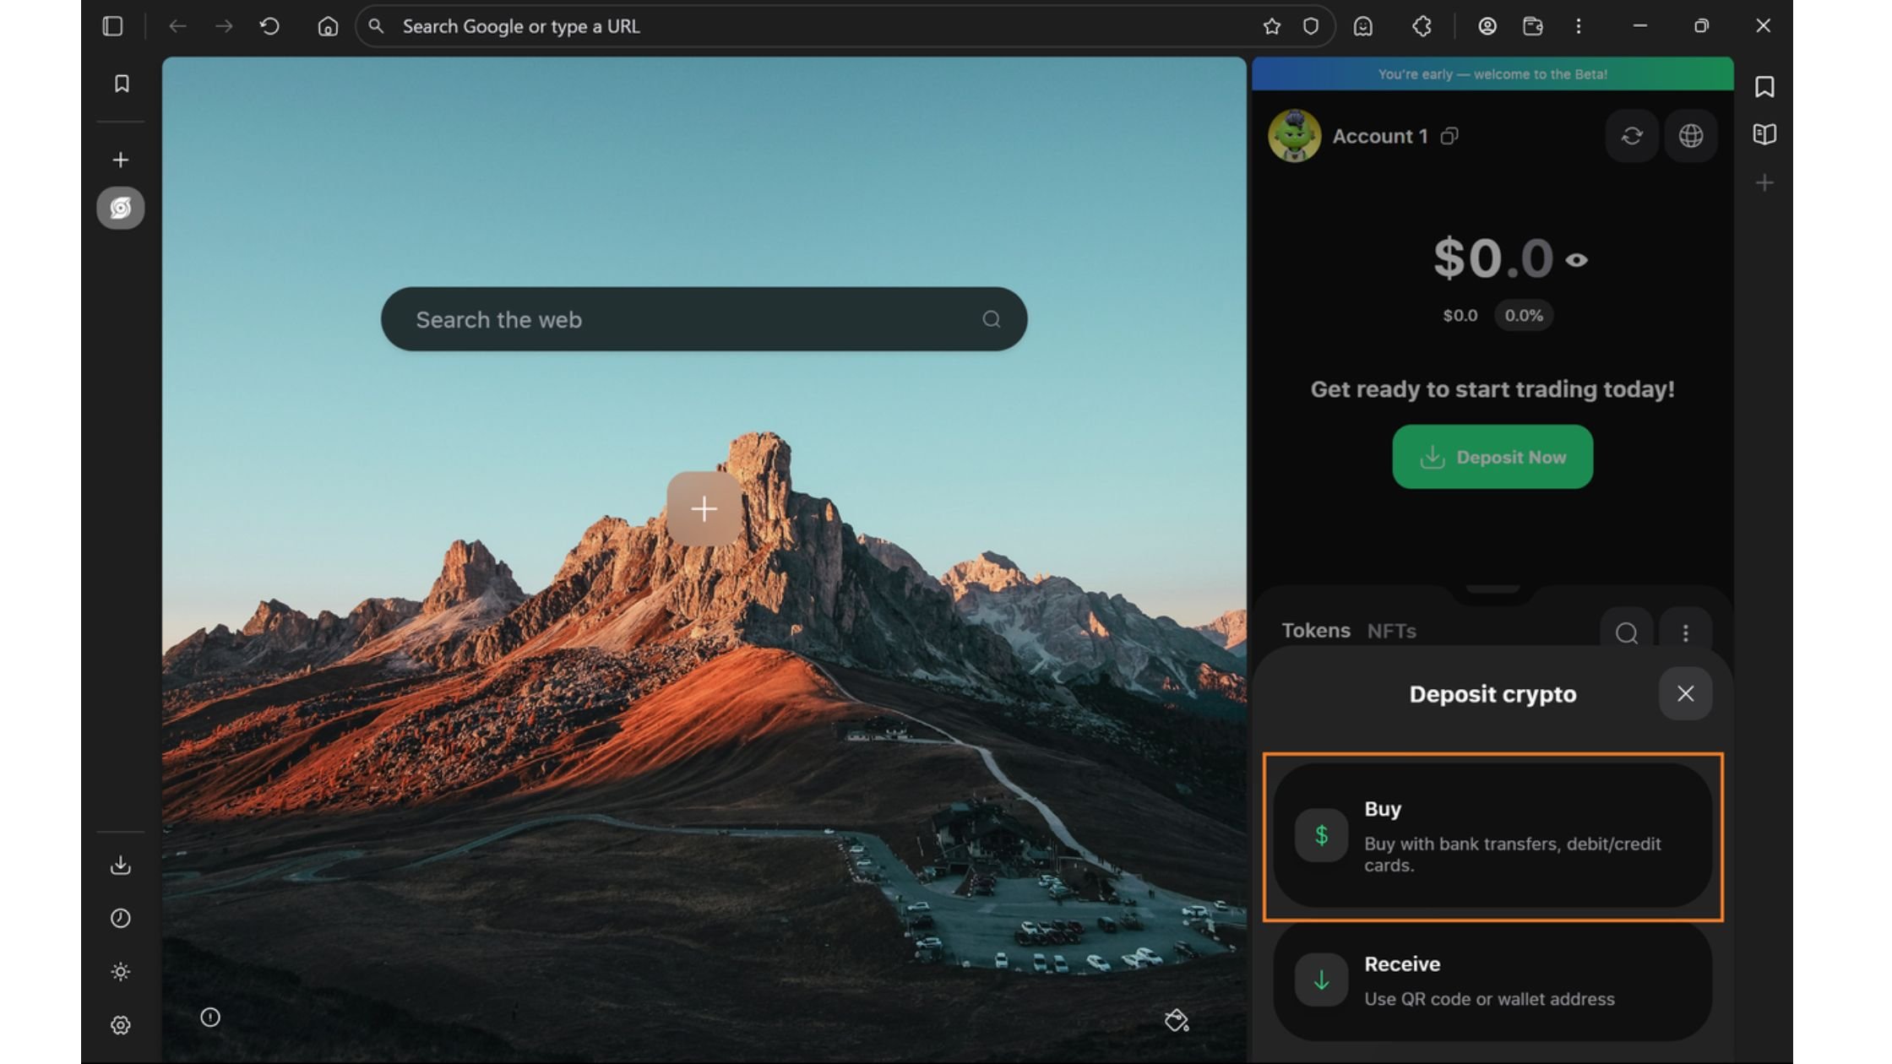
Task: Switch to the NFTs tab
Action: pyautogui.click(x=1391, y=631)
